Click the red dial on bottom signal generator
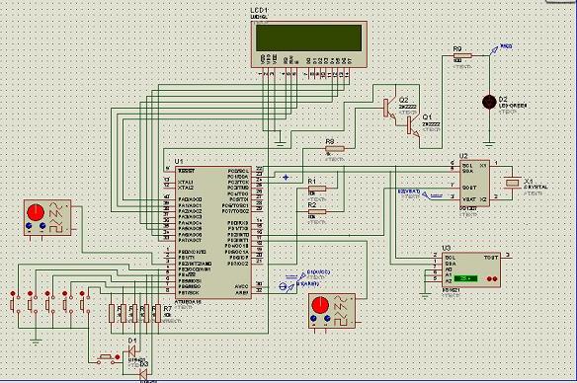The height and width of the screenshot is (383, 577). [320, 305]
